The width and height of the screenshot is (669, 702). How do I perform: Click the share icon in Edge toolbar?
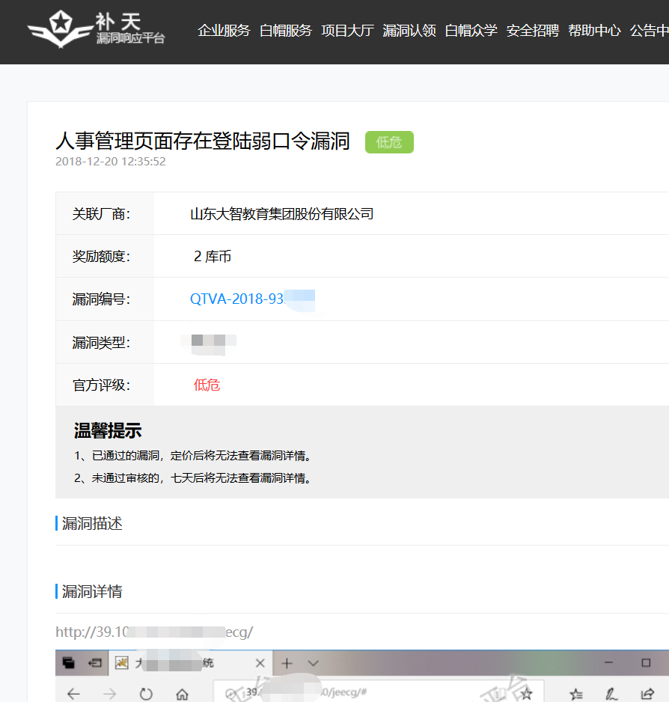[647, 694]
